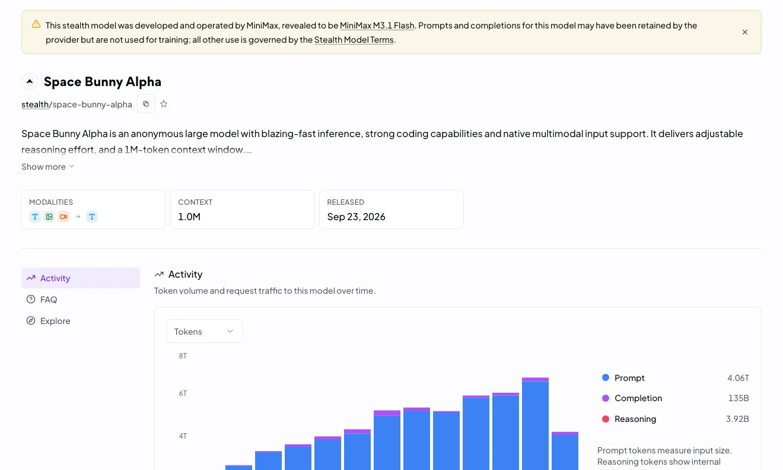Click the Space Bunny Alpha round logo icon
Viewport: 783px width, 470px height.
pyautogui.click(x=30, y=81)
